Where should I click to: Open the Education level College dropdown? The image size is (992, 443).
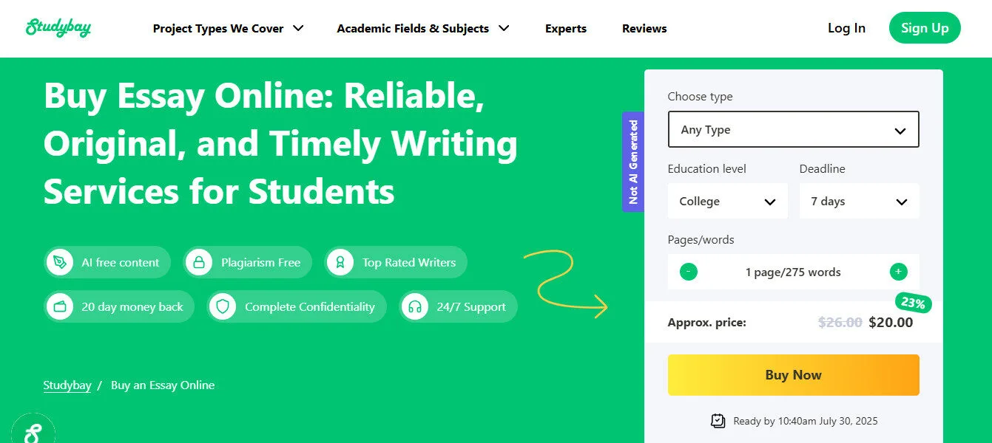pyautogui.click(x=728, y=201)
